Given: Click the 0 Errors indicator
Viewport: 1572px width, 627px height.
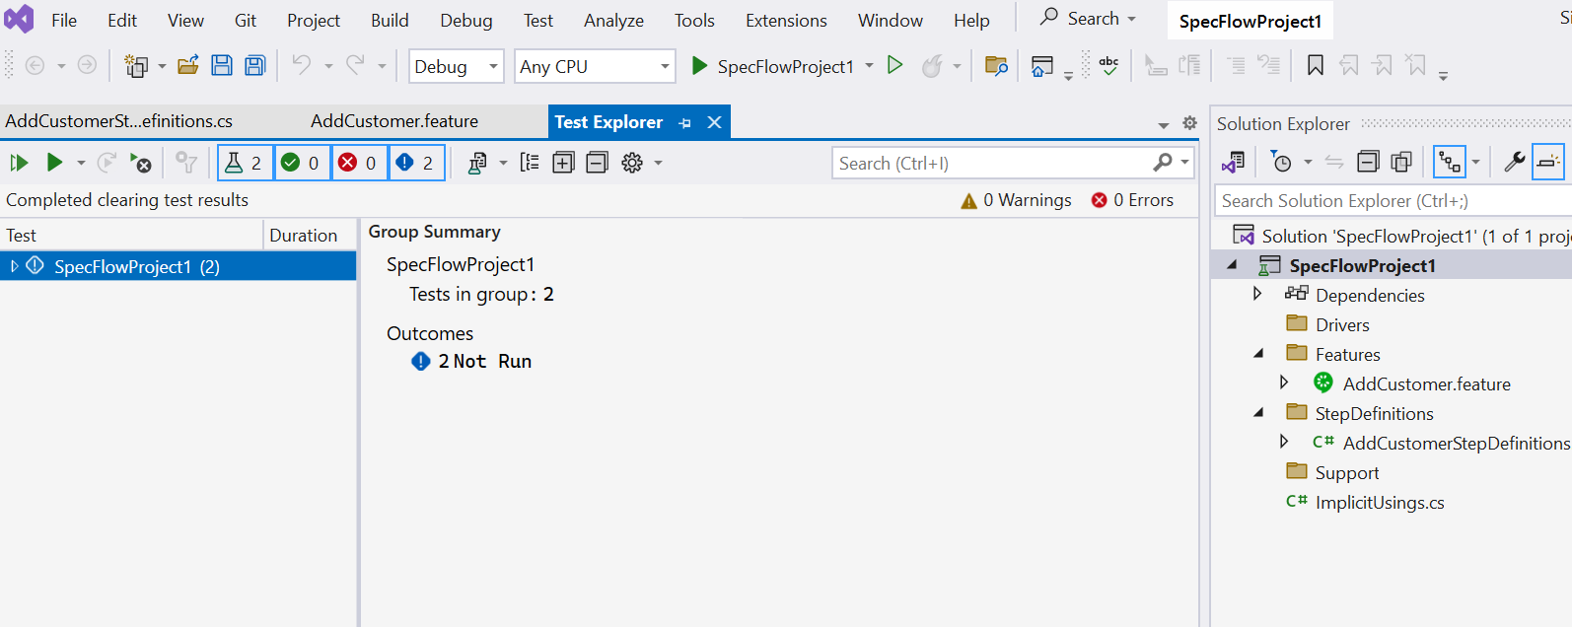Looking at the screenshot, I should (1132, 200).
